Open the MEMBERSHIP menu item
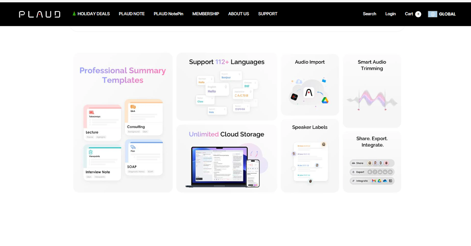 206,14
